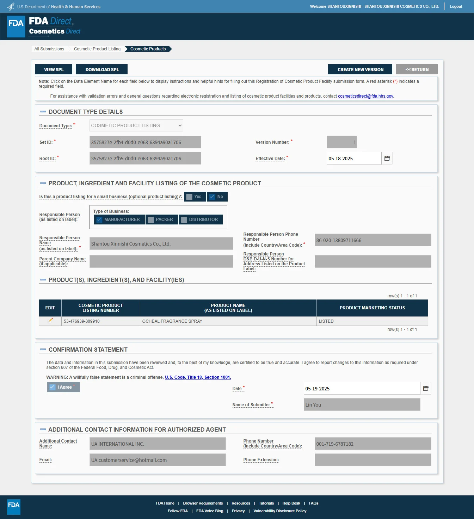This screenshot has width=474, height=519.
Task: Click the pencil edit icon in product row
Action: coord(50,320)
